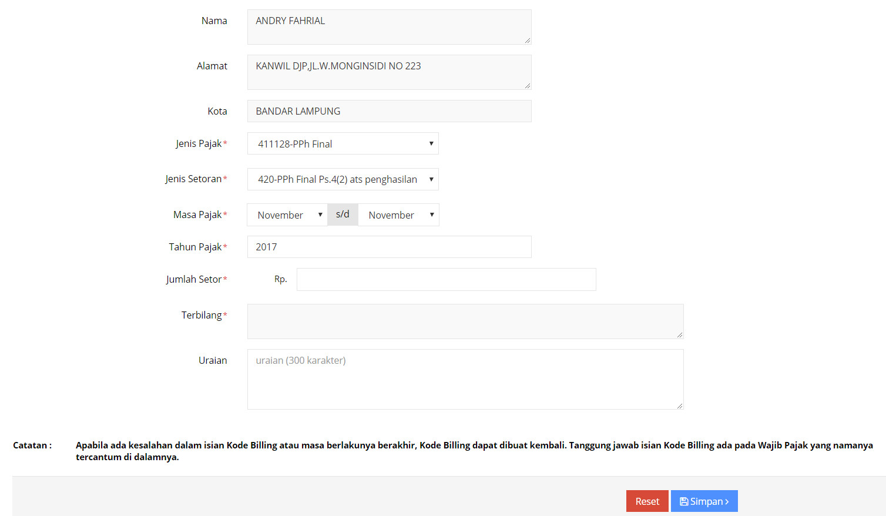Click the Nama field with ANDRY FAHRIAL
Screen dimensions: 886x516
pos(390,27)
